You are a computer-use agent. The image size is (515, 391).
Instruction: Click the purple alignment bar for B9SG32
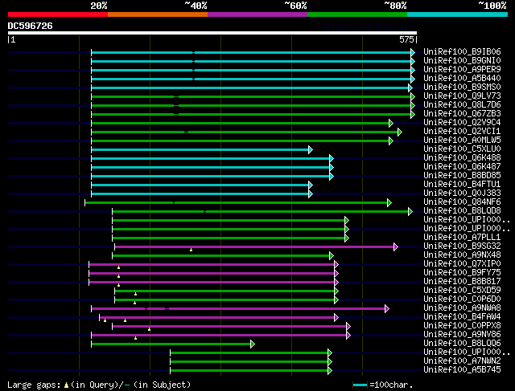pos(256,246)
